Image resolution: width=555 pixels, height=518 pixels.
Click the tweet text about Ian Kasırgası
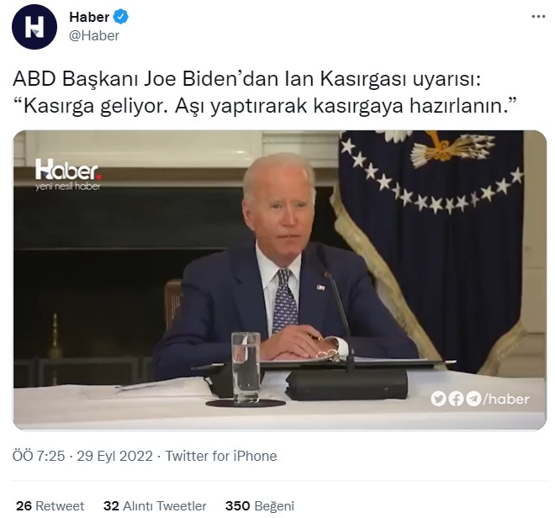tap(265, 92)
